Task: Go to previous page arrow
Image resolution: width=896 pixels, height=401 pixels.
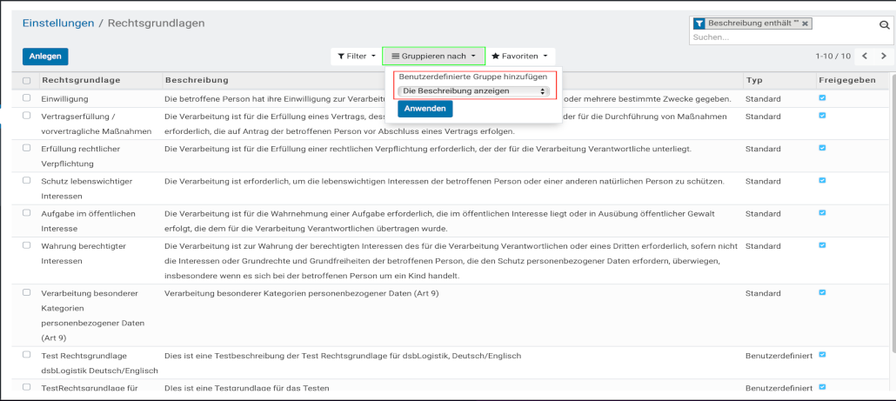Action: click(865, 56)
